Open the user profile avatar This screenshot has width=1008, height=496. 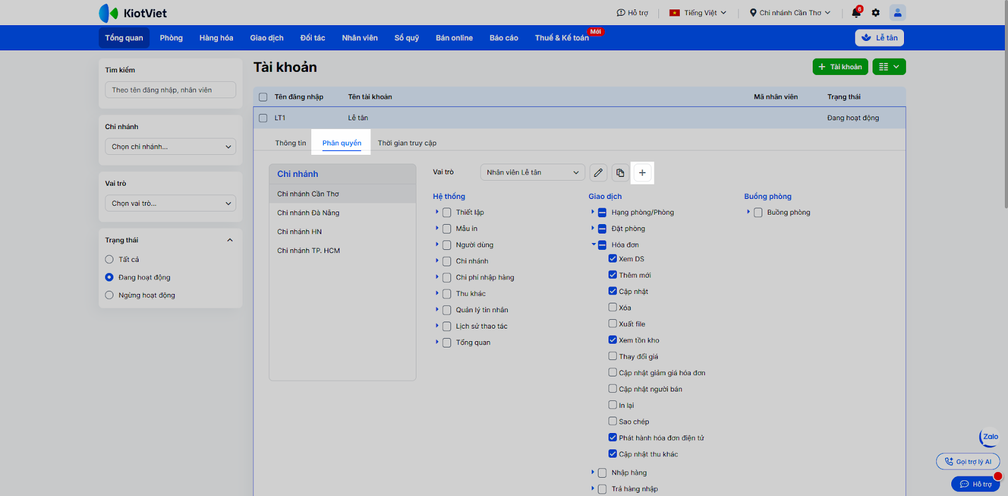(897, 13)
